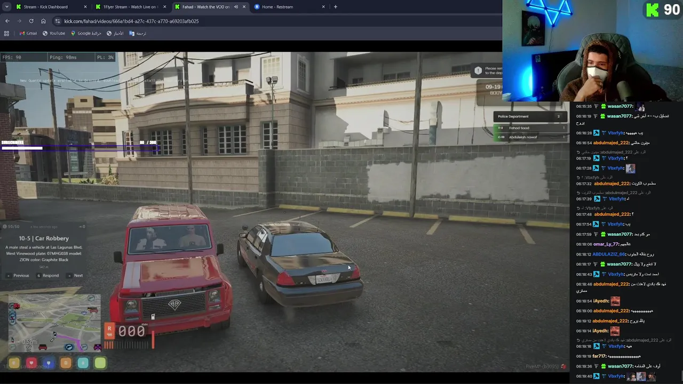Open far717 chat username

coord(599,356)
